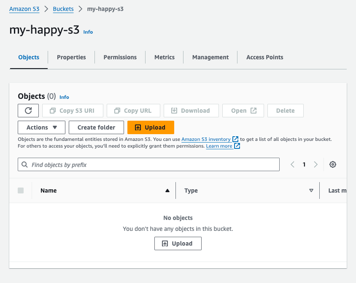Screen dimensions: 356x283
Task: Open the Permissions tab
Action: tap(120, 57)
